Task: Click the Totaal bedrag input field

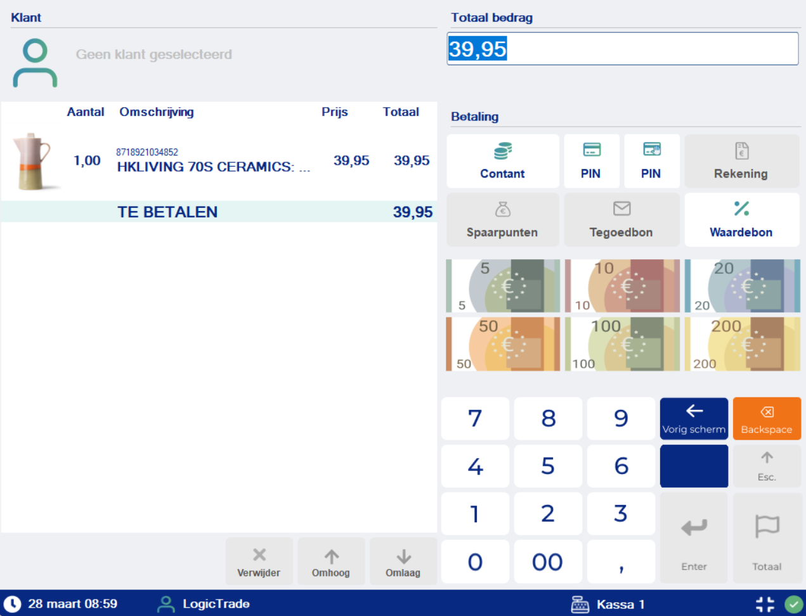Action: point(622,49)
